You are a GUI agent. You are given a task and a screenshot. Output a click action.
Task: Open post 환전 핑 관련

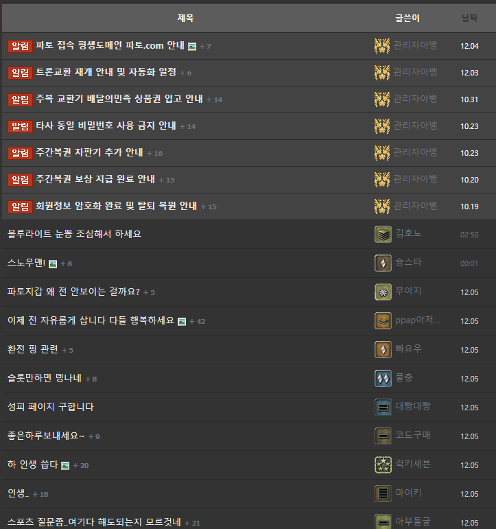coord(33,349)
